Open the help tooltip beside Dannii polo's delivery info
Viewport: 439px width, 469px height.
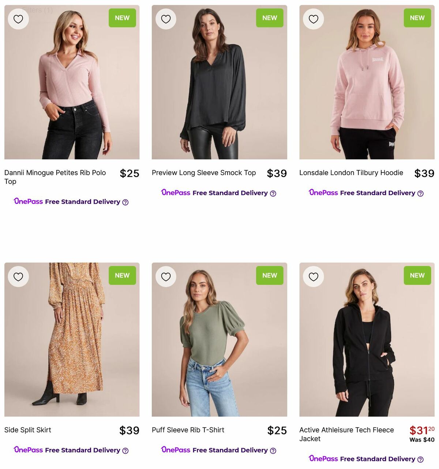coord(125,202)
